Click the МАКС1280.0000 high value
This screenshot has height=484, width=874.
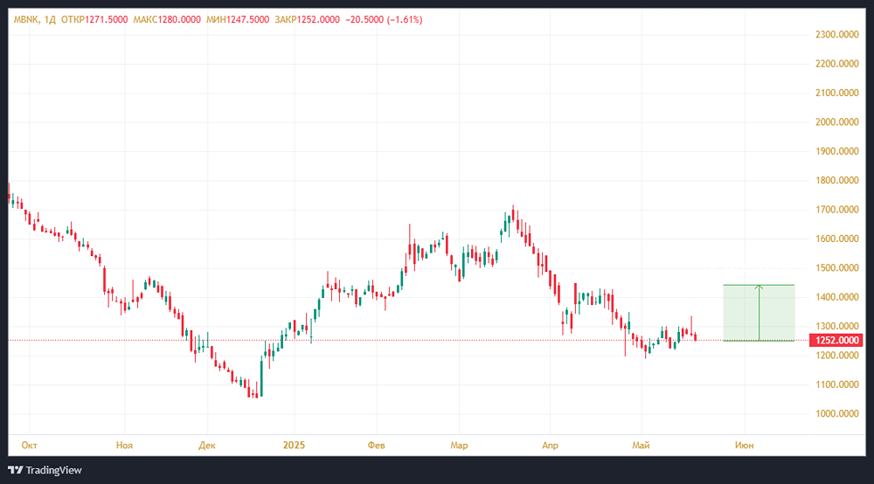click(x=167, y=19)
